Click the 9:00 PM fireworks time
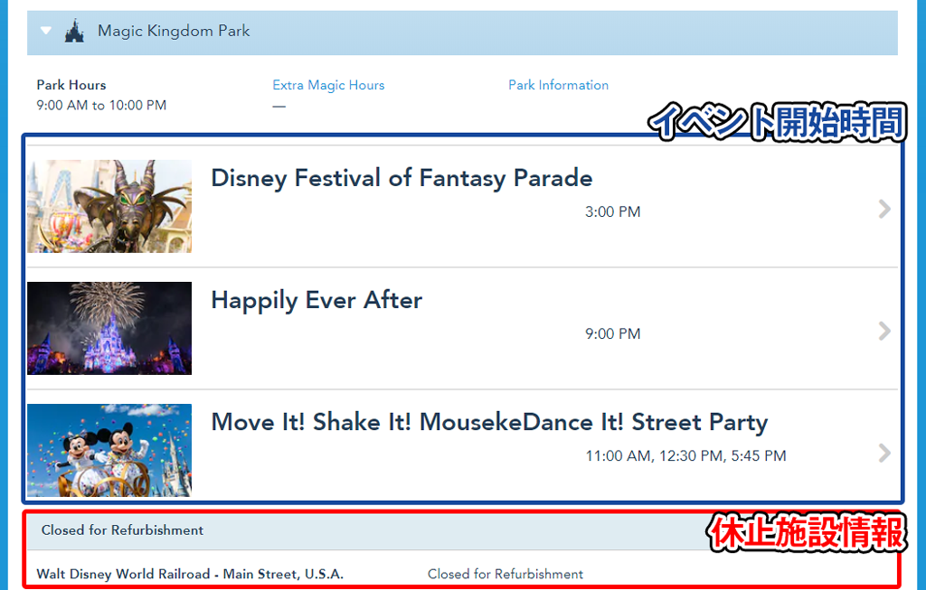 tap(612, 334)
